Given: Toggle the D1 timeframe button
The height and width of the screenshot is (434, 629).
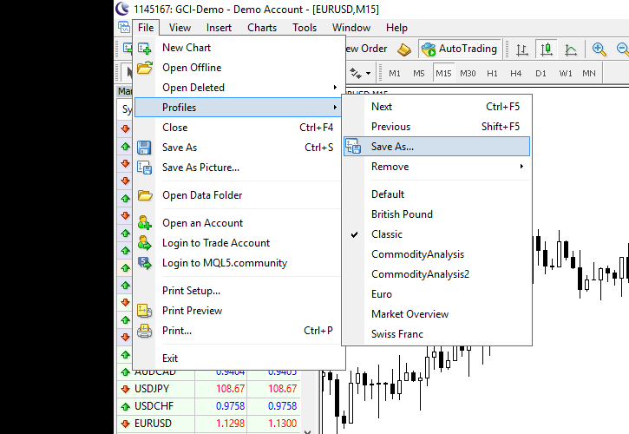Looking at the screenshot, I should point(541,74).
